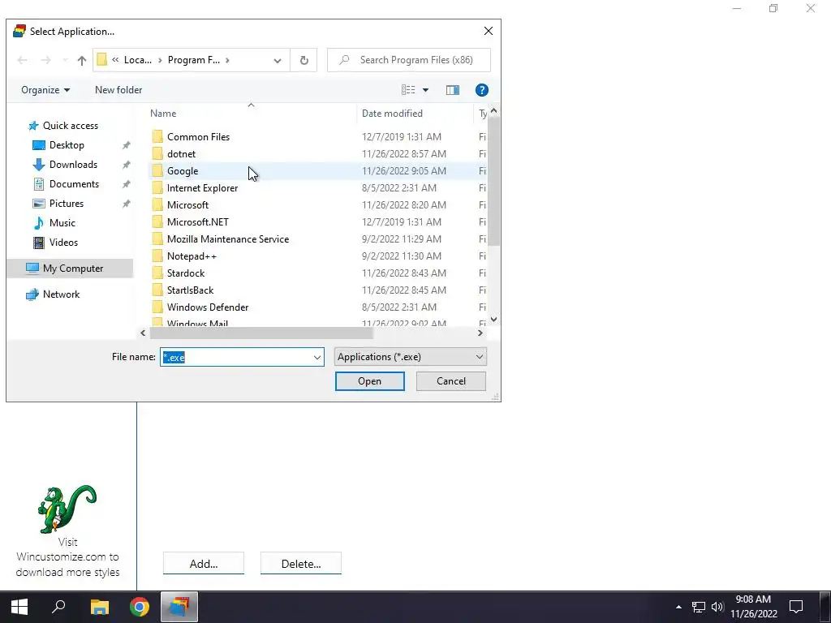Click the vertical scrollbar down arrow

[x=493, y=319]
